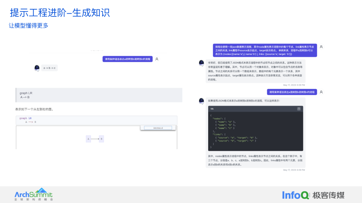Screen dimensions: 362x203
Task: Click the "如果使用JSON格式来表示" sentence
Action: coord(244,101)
